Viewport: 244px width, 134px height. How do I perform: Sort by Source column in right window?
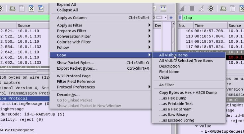[x=236, y=26]
